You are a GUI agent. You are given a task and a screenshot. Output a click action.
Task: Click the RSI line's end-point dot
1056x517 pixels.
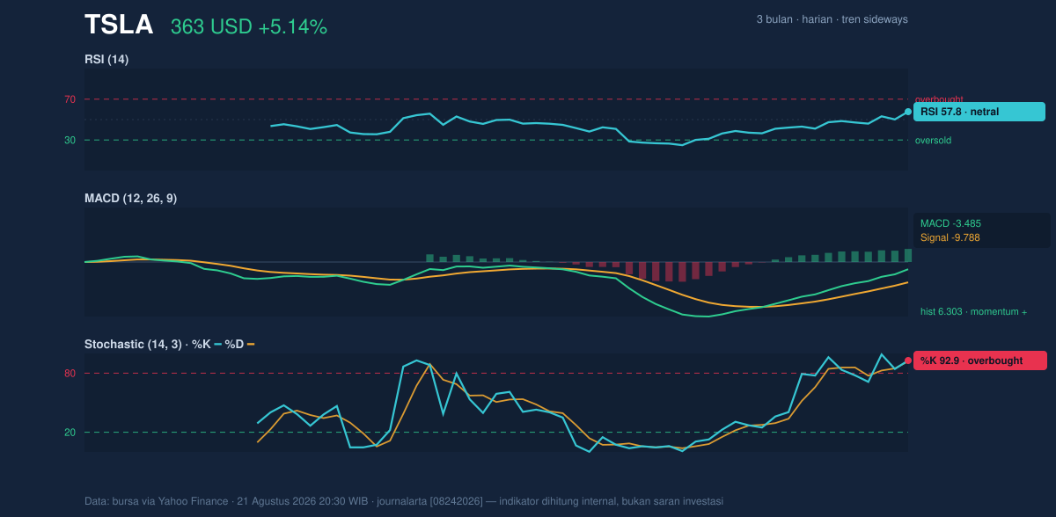click(908, 112)
